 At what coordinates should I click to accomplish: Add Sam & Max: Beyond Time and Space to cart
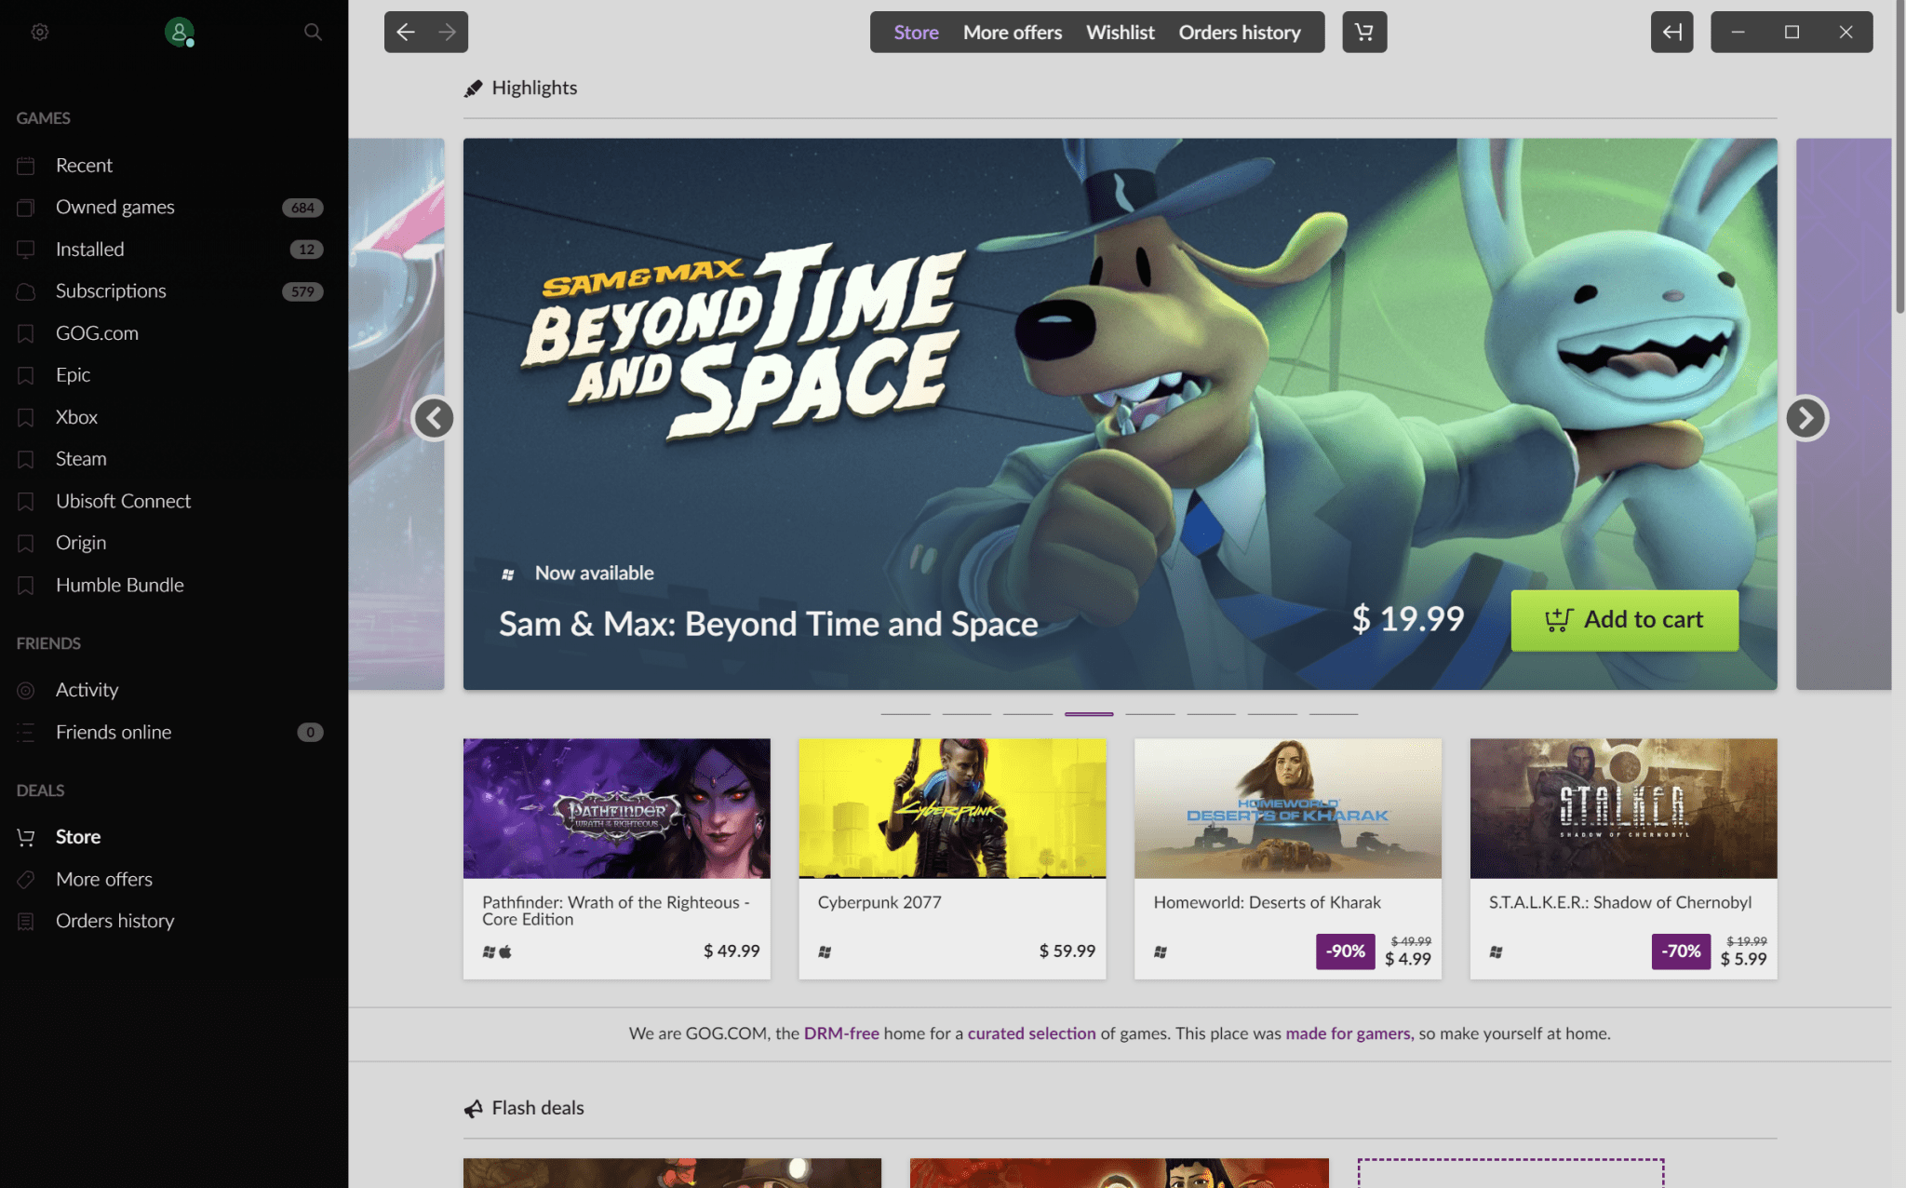[1624, 619]
